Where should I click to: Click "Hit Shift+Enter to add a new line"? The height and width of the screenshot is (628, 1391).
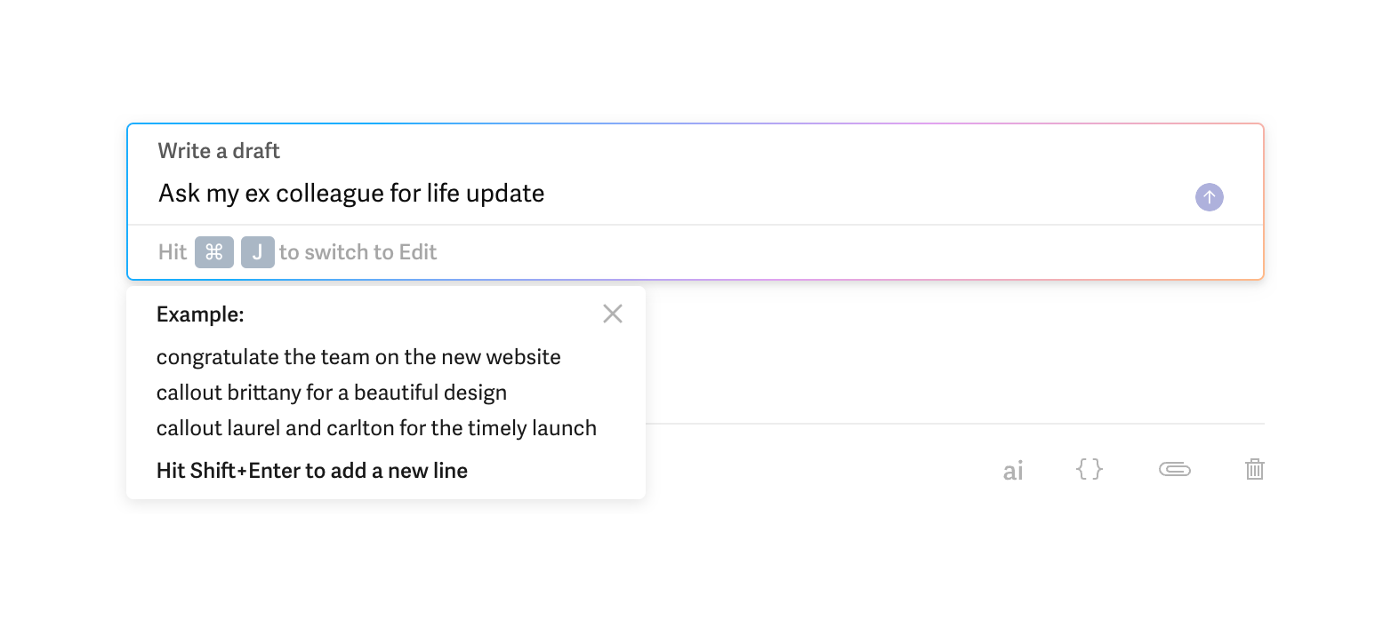(311, 471)
